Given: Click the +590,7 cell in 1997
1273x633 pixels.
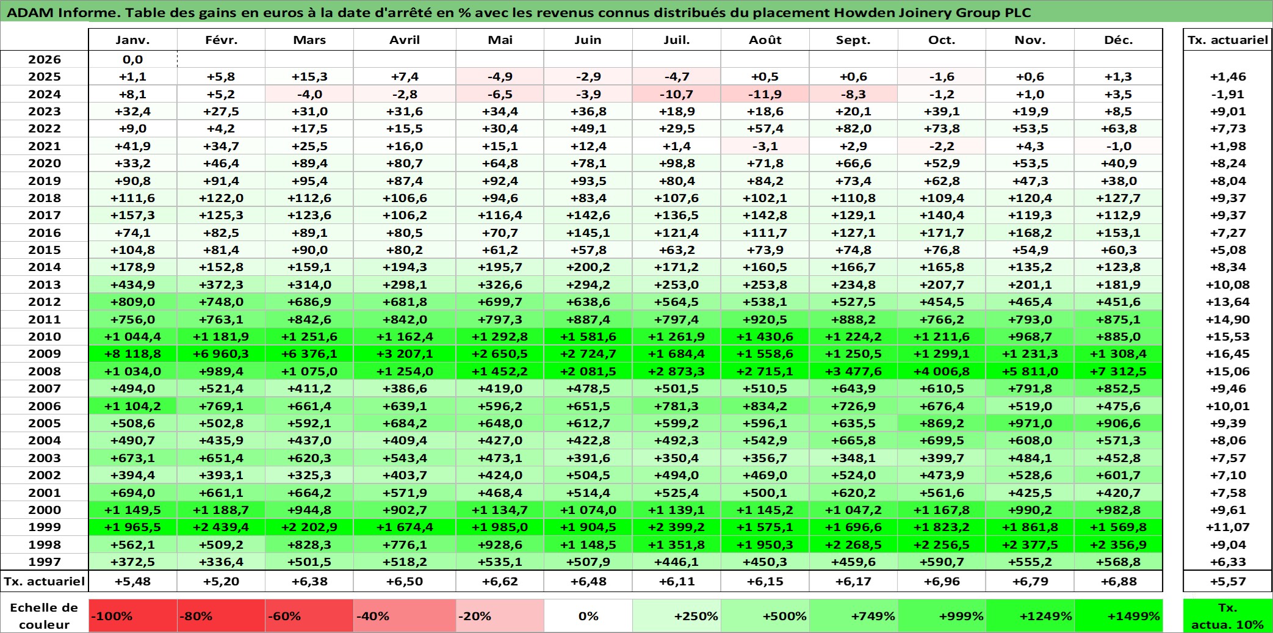Looking at the screenshot, I should pos(942,562).
